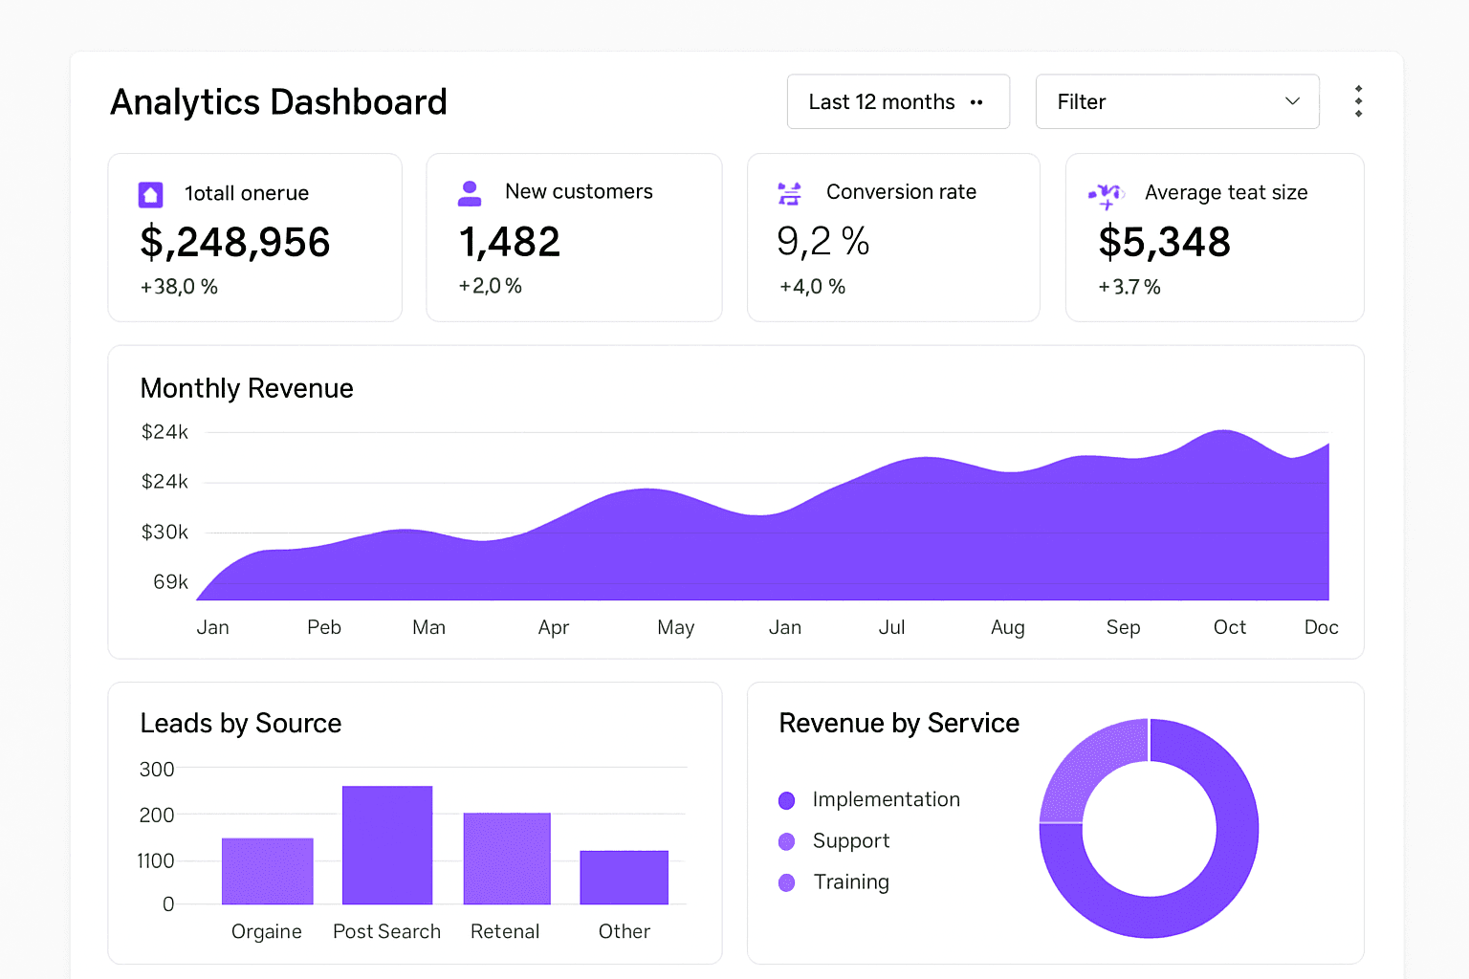Click the Conversion rate card icon

789,192
